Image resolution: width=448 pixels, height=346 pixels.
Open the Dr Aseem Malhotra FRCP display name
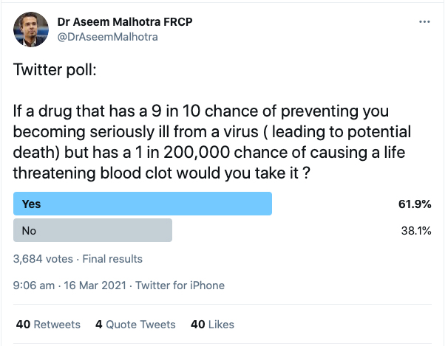tap(114, 21)
